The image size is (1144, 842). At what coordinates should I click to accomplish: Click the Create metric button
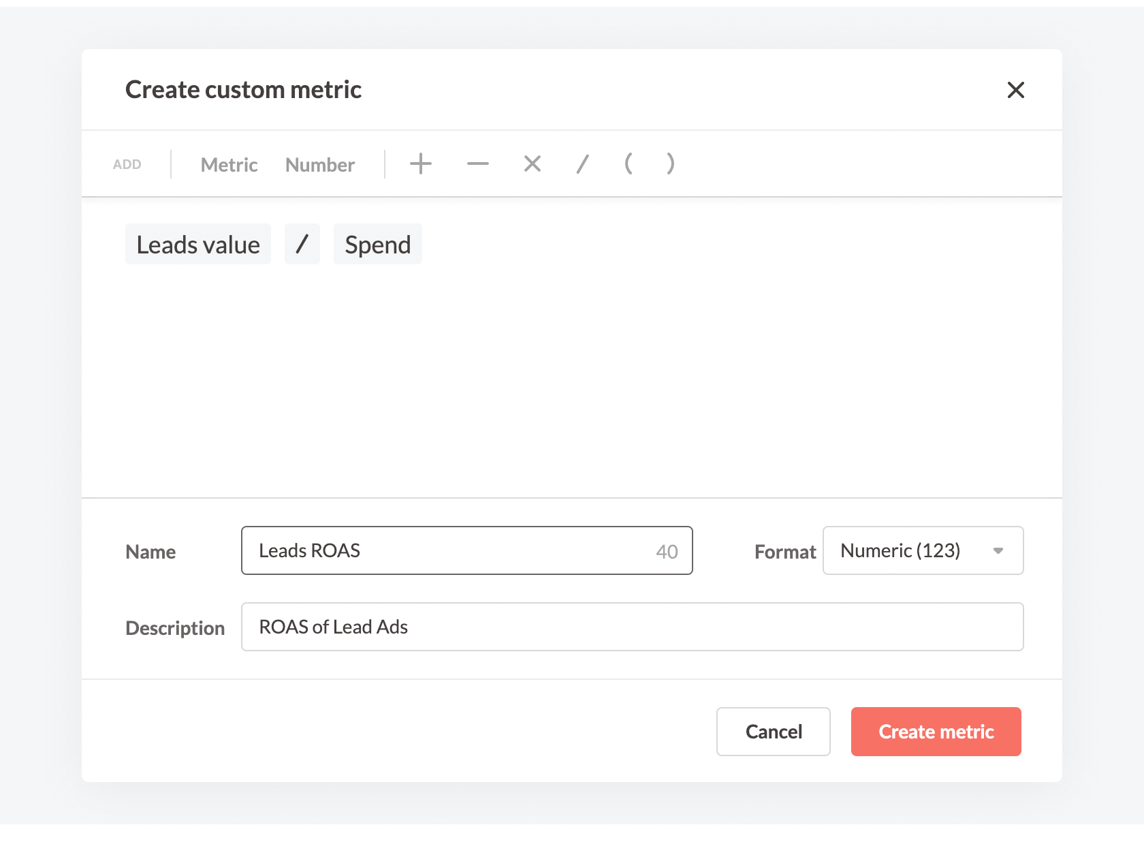point(936,732)
